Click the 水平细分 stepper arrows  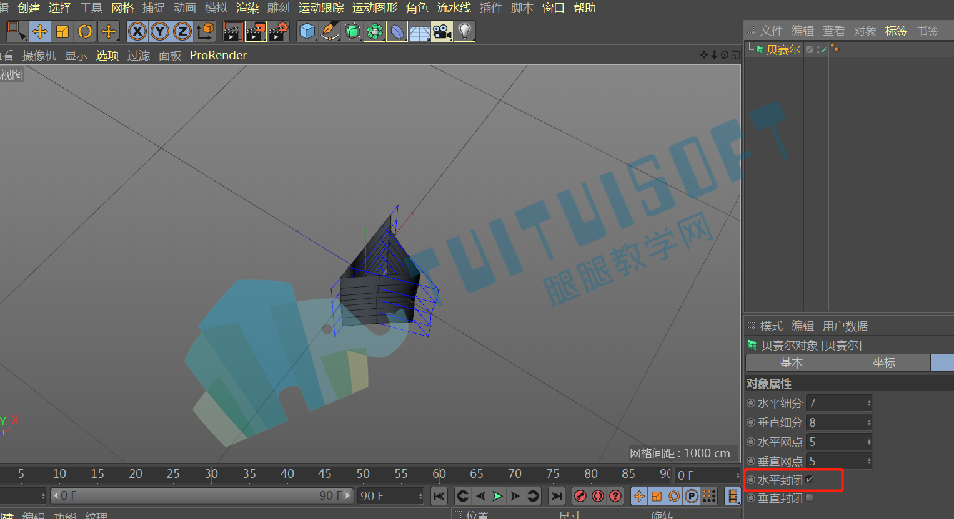[869, 404]
